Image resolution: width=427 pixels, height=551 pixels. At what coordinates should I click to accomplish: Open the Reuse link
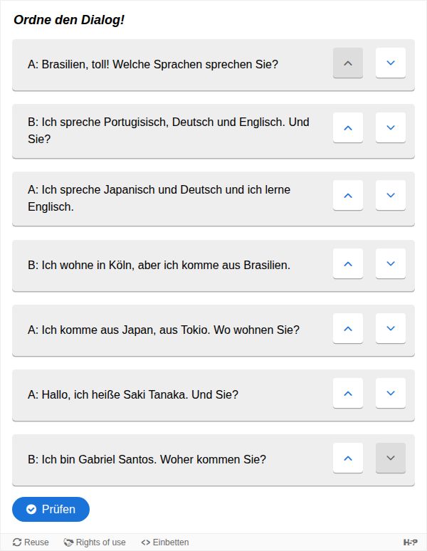click(x=31, y=542)
